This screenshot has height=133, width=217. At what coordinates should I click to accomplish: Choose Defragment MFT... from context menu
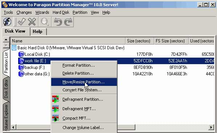tap(84, 109)
